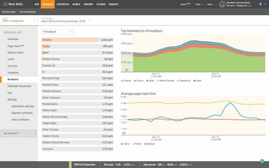Open the RPM UI Production app selector
269x168 pixels.
click(x=19, y=20)
